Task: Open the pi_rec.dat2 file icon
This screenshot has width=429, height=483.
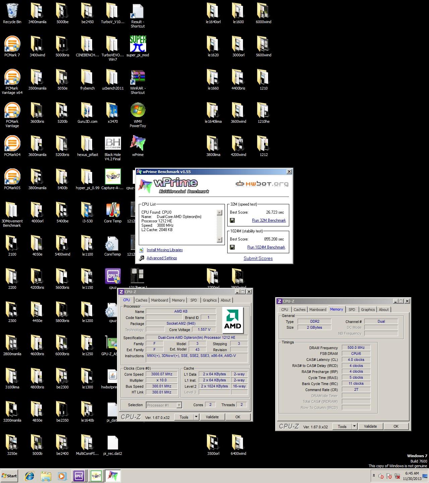Action: (113, 445)
